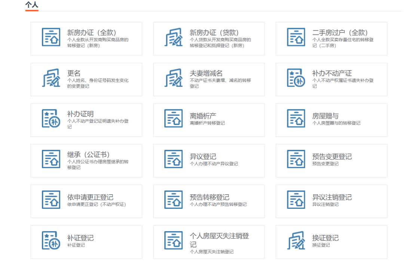This screenshot has width=404, height=266.
Task: Open 继承（公证书）service title
Action: 88,155
